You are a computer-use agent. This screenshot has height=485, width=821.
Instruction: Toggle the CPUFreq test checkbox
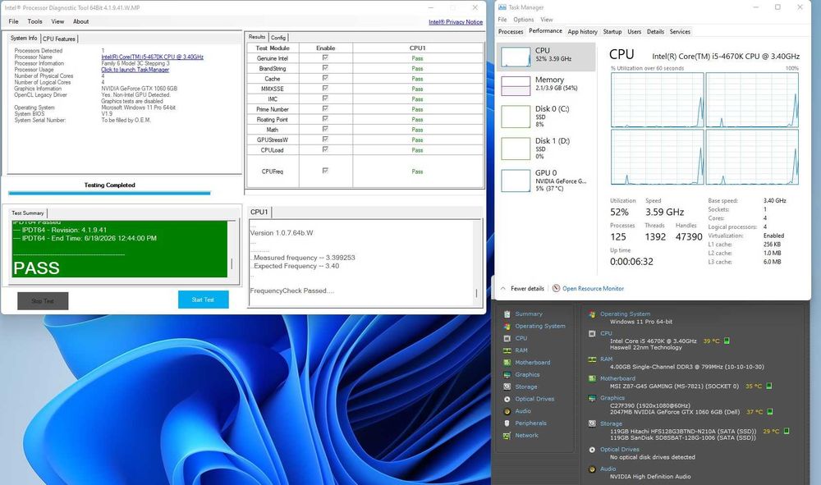point(325,171)
